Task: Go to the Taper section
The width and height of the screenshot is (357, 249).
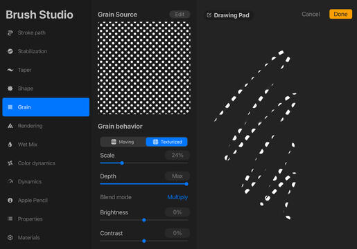Action: point(46,70)
